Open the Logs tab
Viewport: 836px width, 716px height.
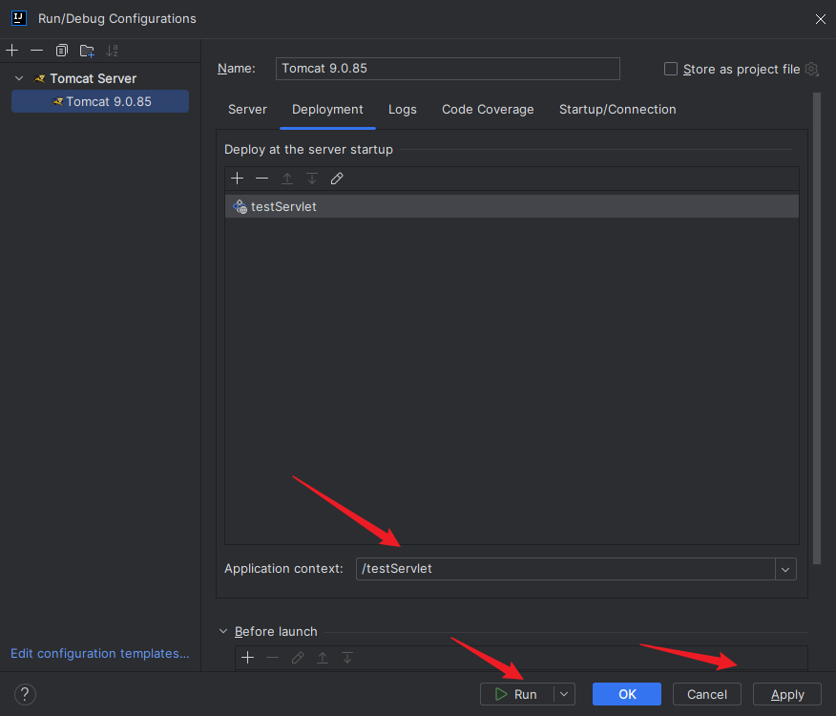click(x=403, y=110)
